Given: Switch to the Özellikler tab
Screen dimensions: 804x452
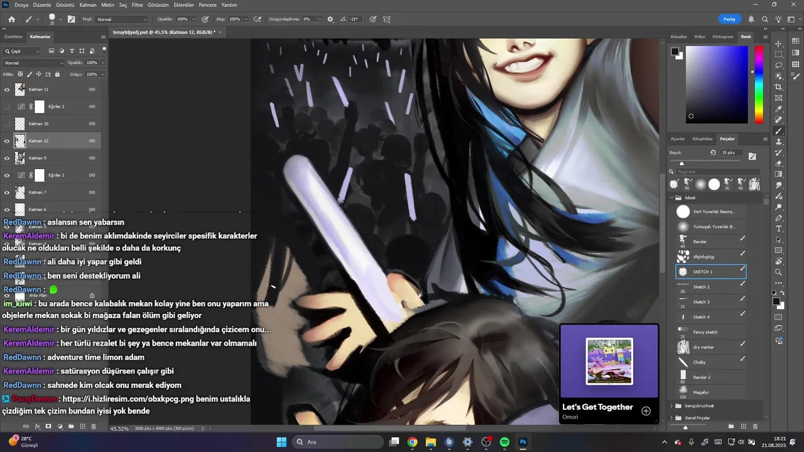Looking at the screenshot, I should [x=13, y=36].
